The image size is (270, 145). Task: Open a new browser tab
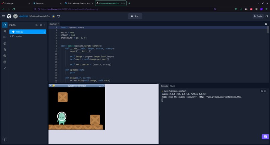coord(129,3)
